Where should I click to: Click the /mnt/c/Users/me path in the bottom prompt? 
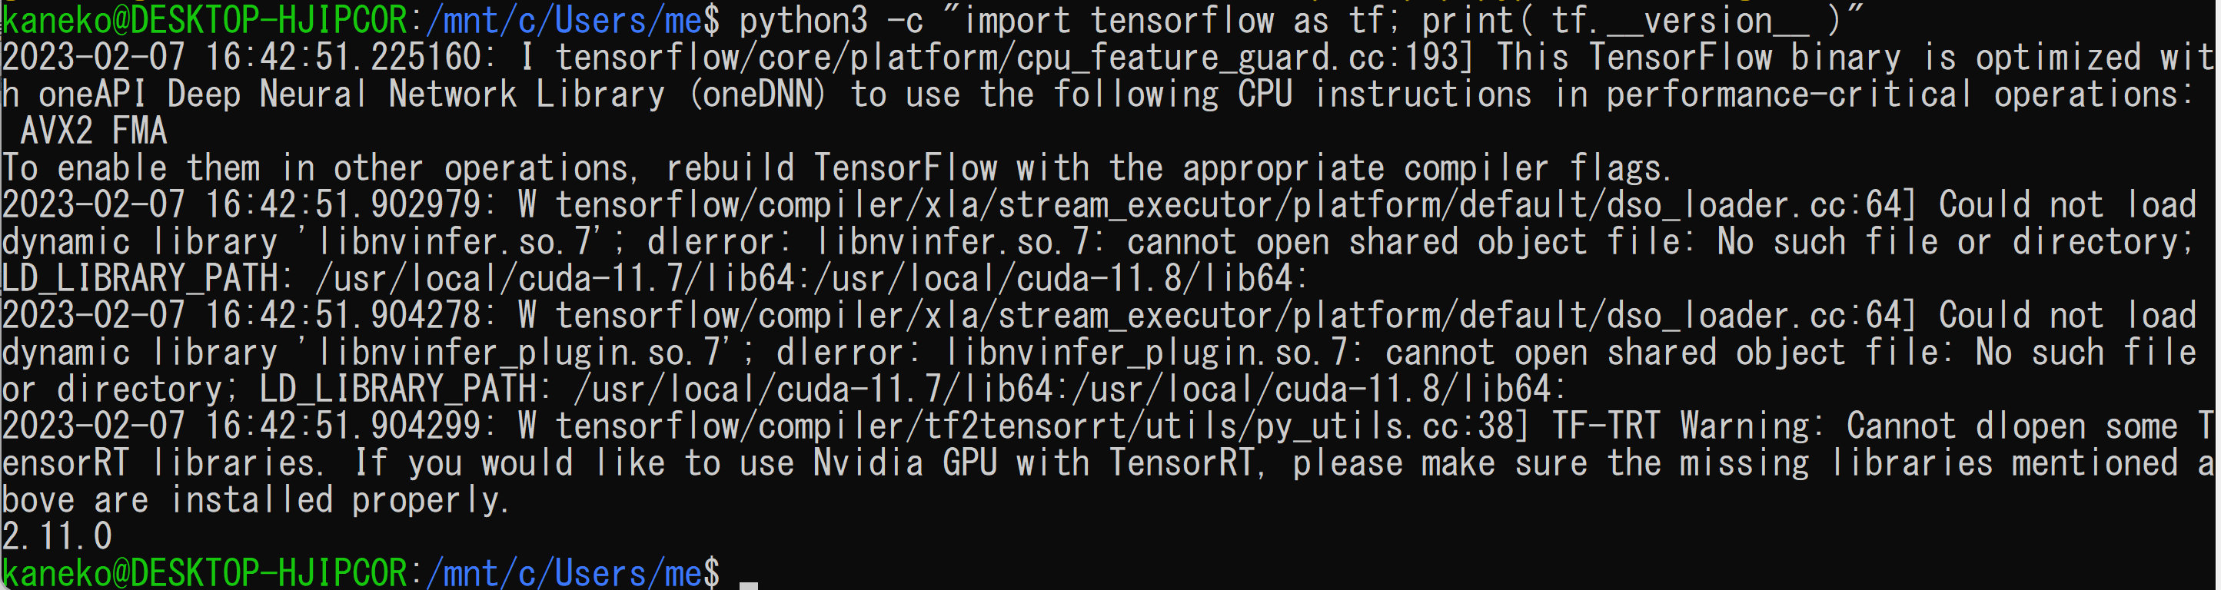pos(564,573)
